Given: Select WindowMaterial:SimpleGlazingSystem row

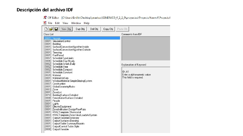Looking at the screenshot, I should click(82, 81).
